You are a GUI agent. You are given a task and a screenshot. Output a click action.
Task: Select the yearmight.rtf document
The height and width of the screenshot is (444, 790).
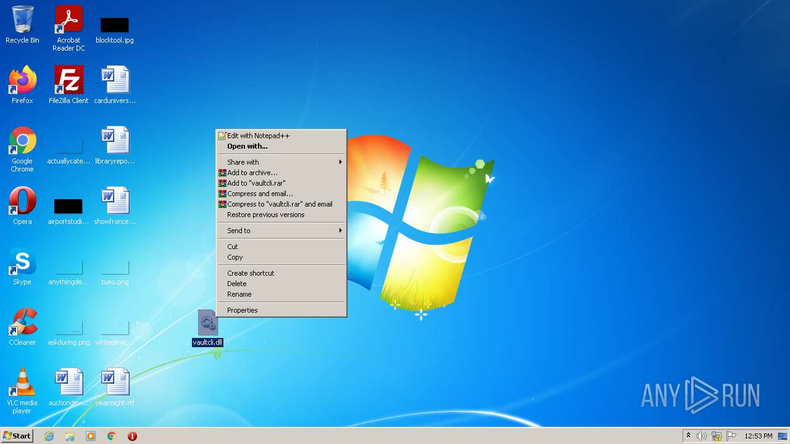[x=115, y=387]
